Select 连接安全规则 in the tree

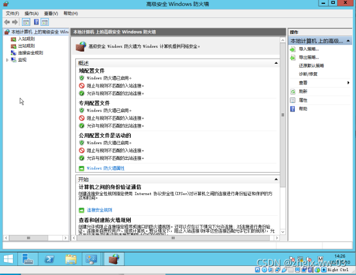(x=30, y=53)
